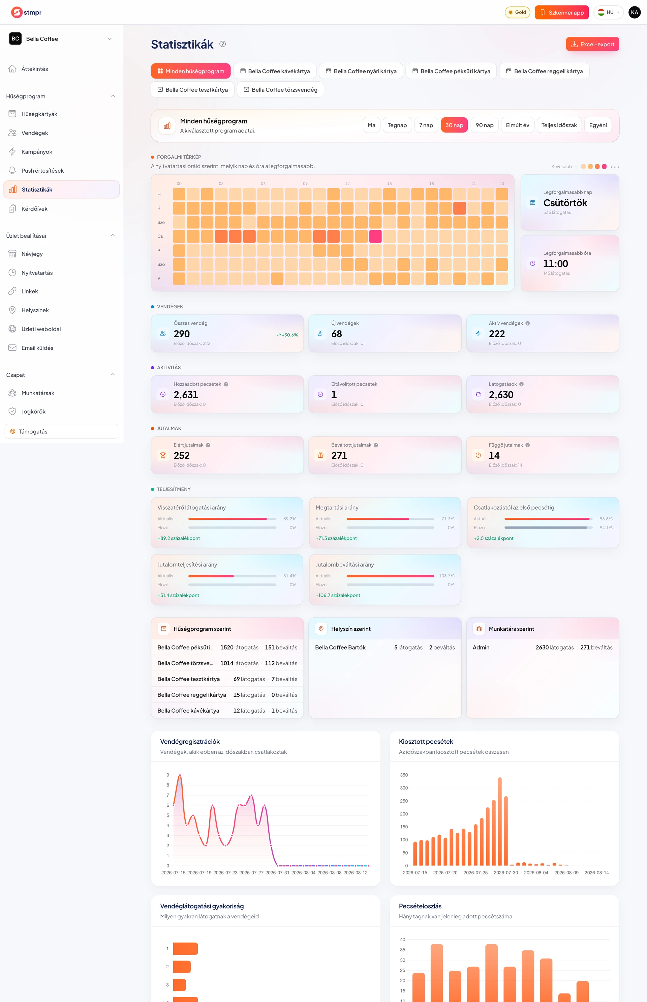Switch the period to 7 nap
Screen dimensions: 647x1002
click(x=426, y=125)
